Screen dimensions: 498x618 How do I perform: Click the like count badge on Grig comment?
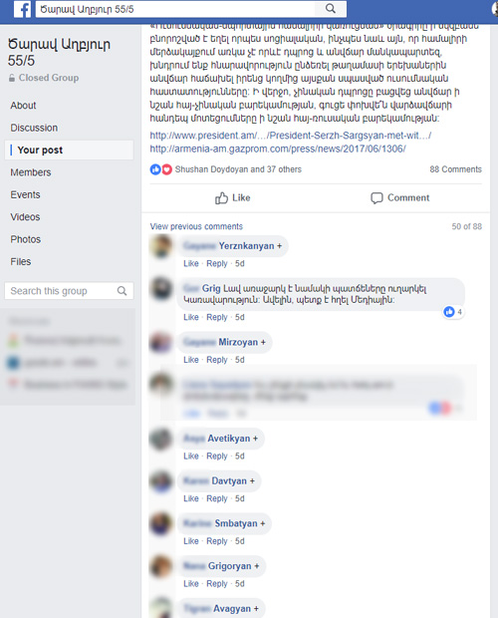coord(453,312)
